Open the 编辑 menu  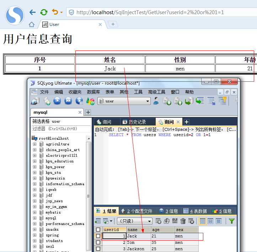tap(59, 92)
